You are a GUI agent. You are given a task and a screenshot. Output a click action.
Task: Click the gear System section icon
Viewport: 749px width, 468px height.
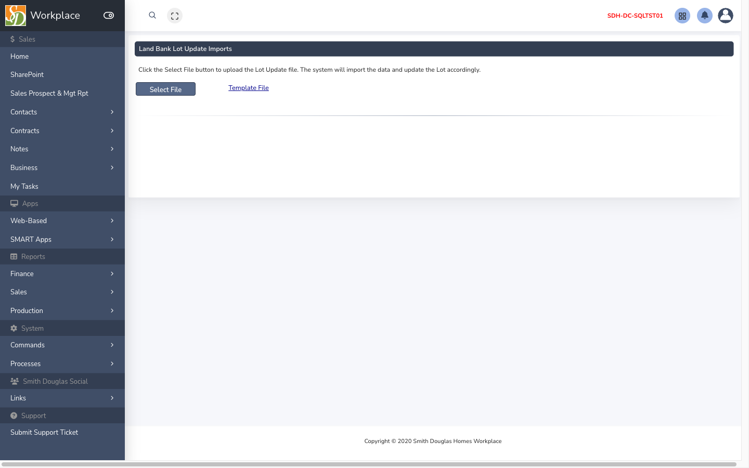point(14,328)
